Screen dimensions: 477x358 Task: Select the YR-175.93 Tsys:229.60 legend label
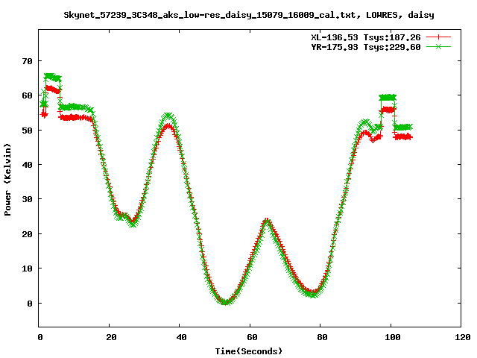366,46
